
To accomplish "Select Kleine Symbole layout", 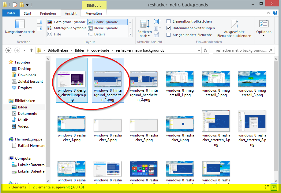I will (103, 28).
